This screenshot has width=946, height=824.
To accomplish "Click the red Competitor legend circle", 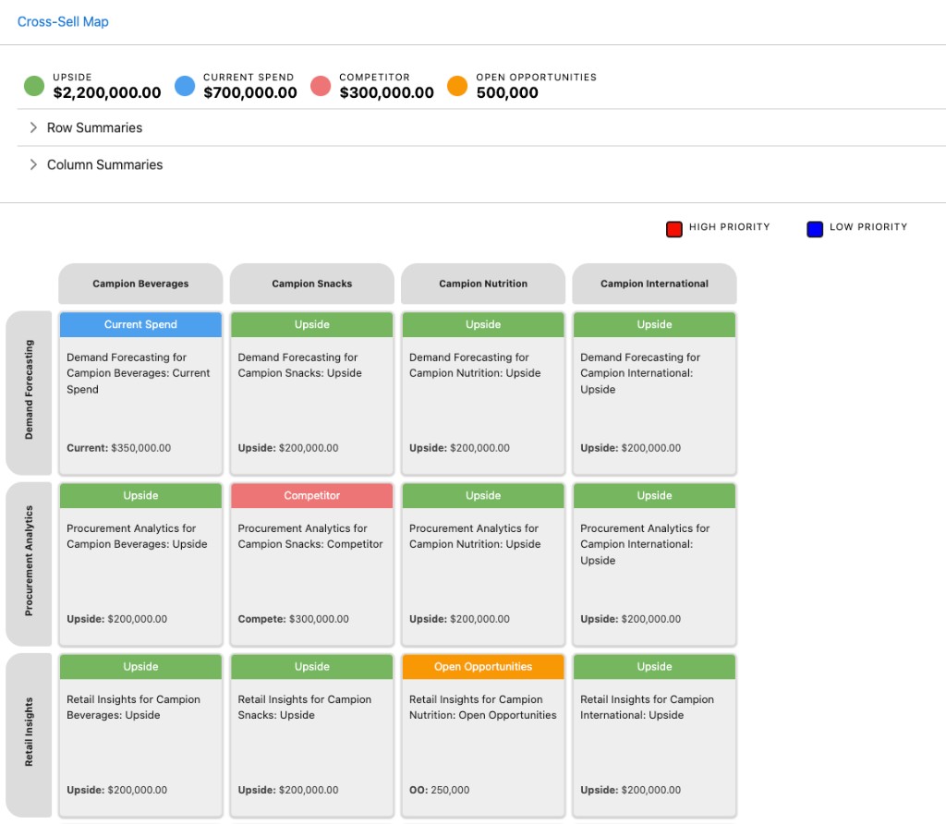I will 321,86.
